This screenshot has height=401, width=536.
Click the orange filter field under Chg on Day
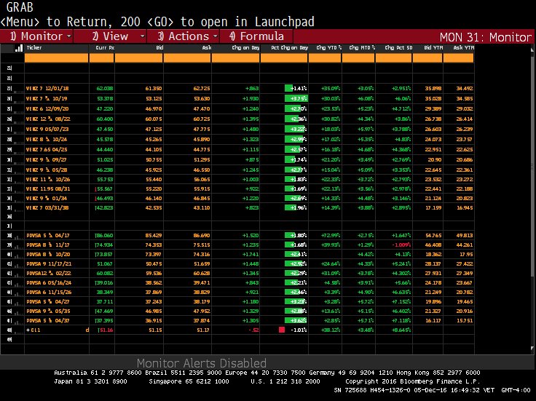tap(235, 57)
